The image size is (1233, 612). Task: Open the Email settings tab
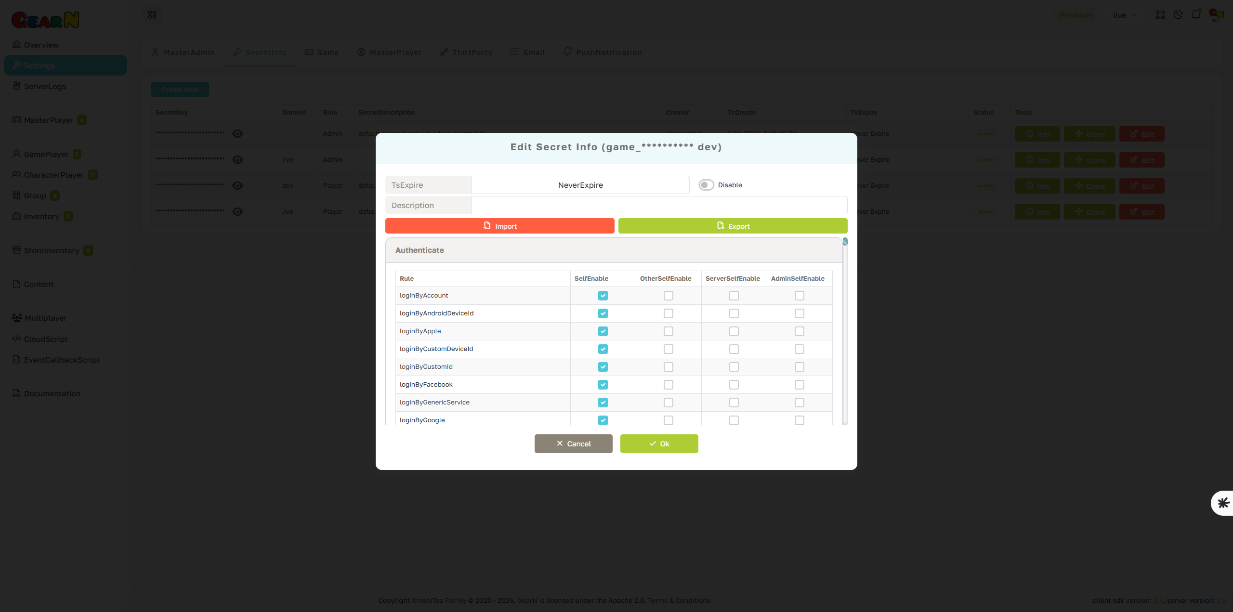click(x=528, y=52)
